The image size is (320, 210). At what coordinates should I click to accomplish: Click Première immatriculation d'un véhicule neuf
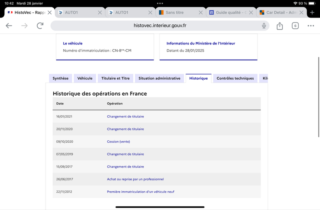tap(141, 192)
